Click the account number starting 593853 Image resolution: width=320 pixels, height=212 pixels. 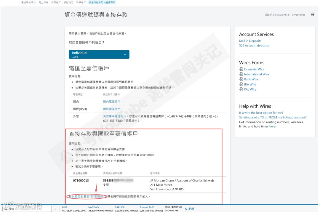tap(118, 181)
